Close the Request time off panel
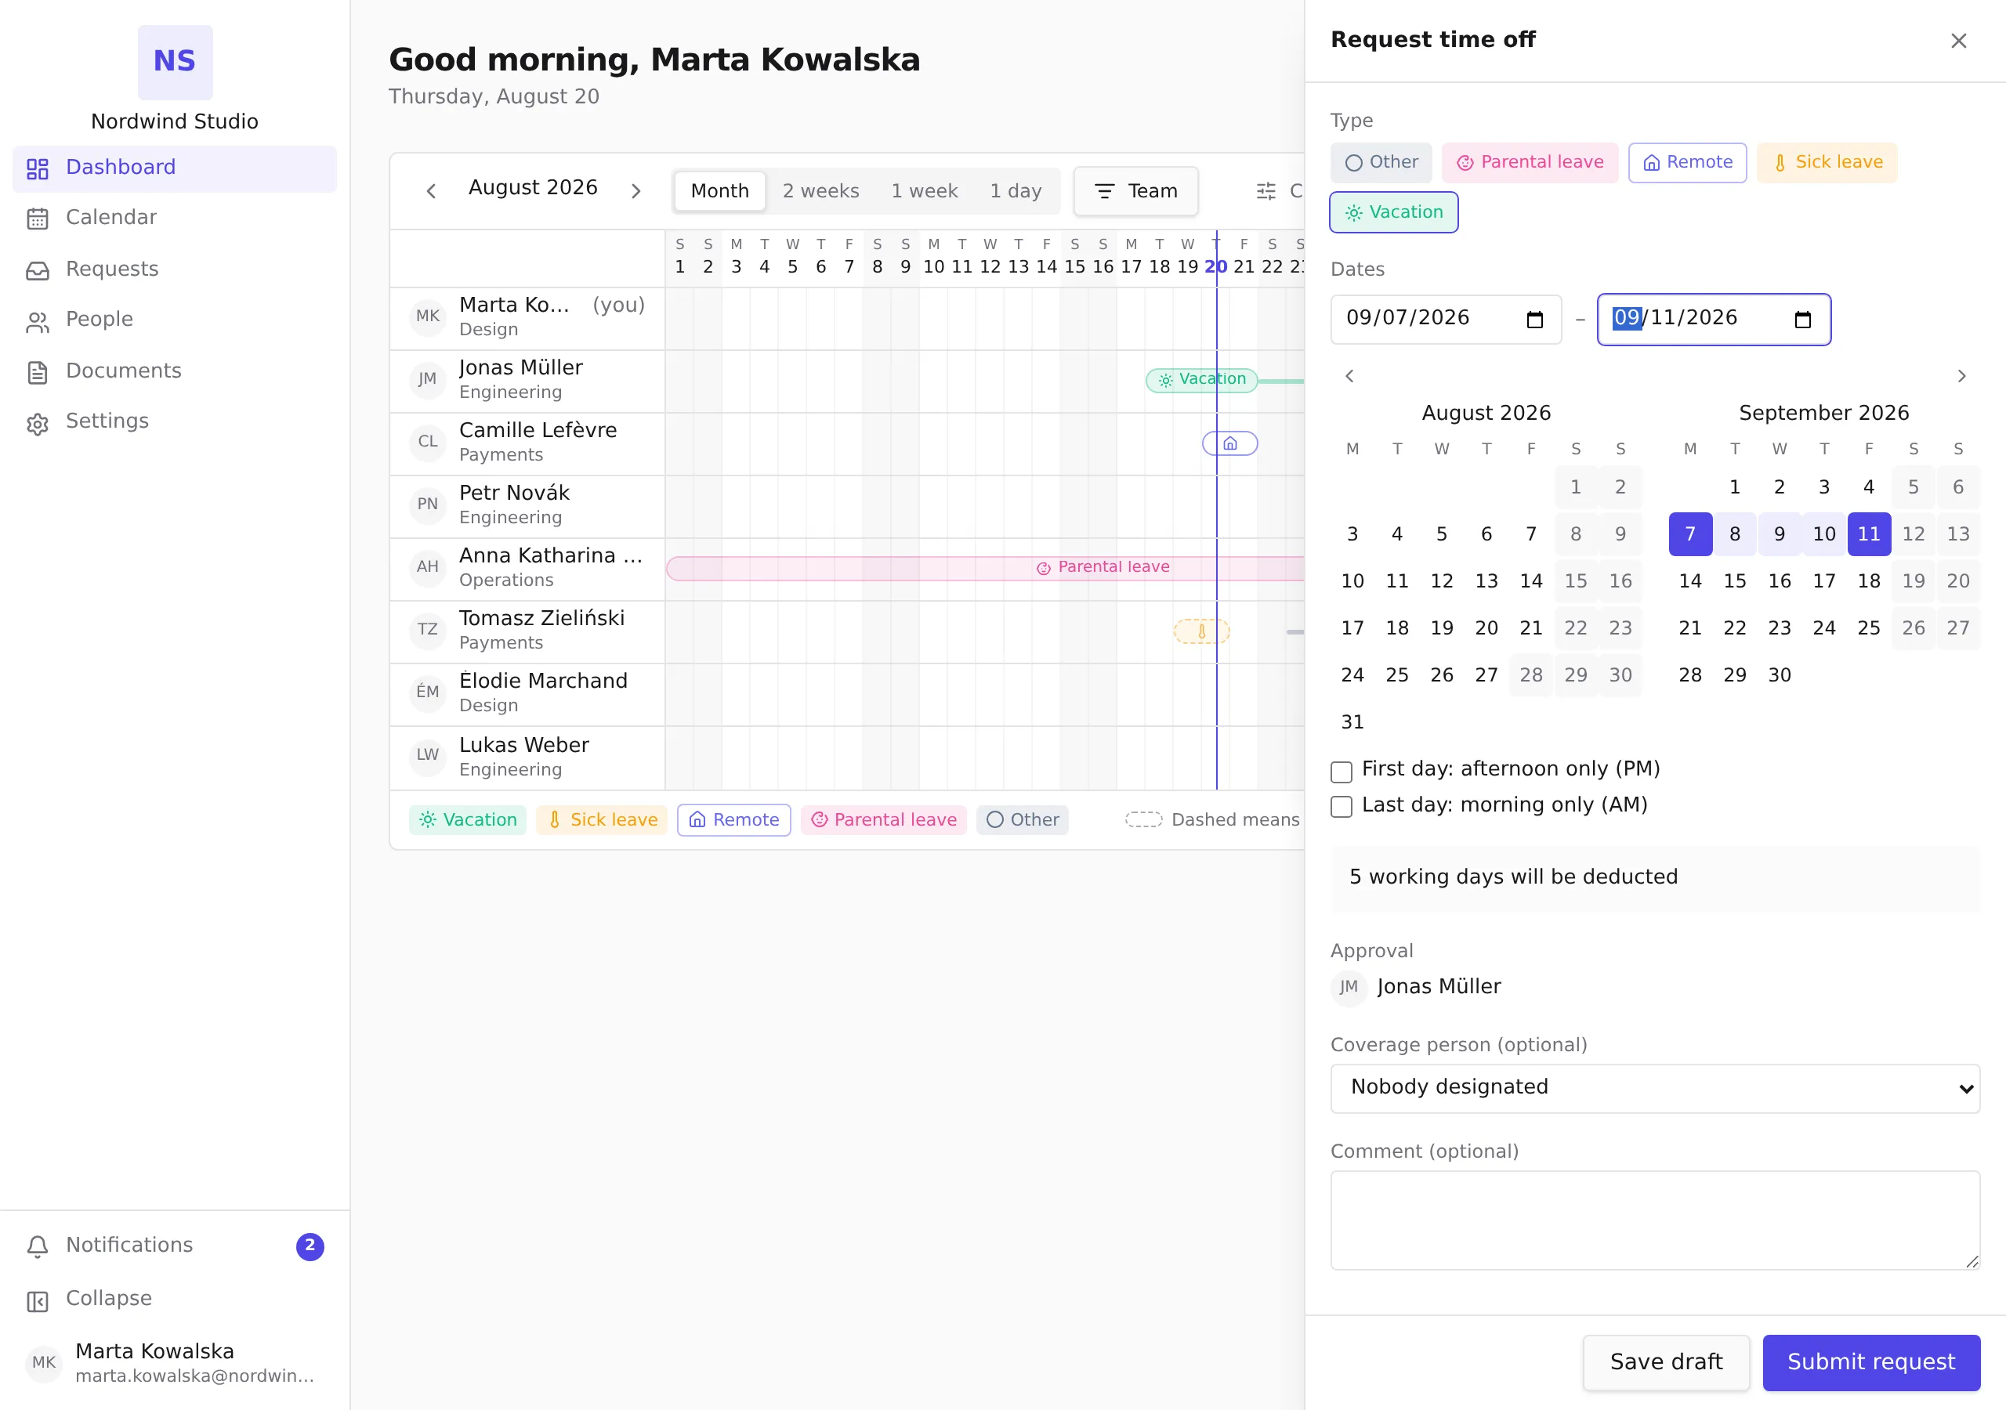The image size is (2006, 1410). tap(1959, 41)
